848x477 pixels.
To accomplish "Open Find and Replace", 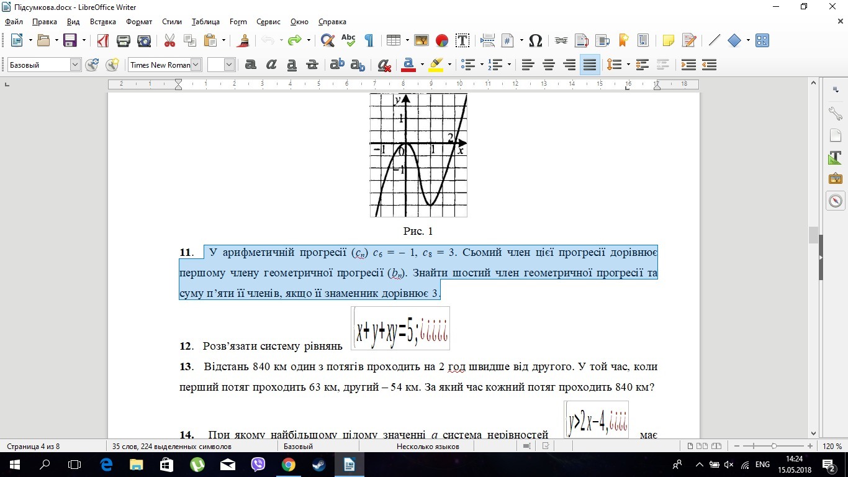I will (327, 40).
